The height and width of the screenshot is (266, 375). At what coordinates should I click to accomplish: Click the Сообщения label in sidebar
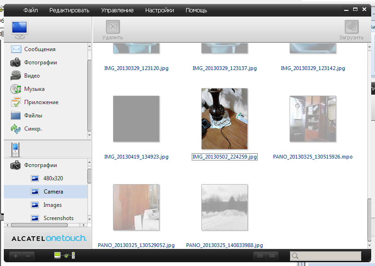40,49
